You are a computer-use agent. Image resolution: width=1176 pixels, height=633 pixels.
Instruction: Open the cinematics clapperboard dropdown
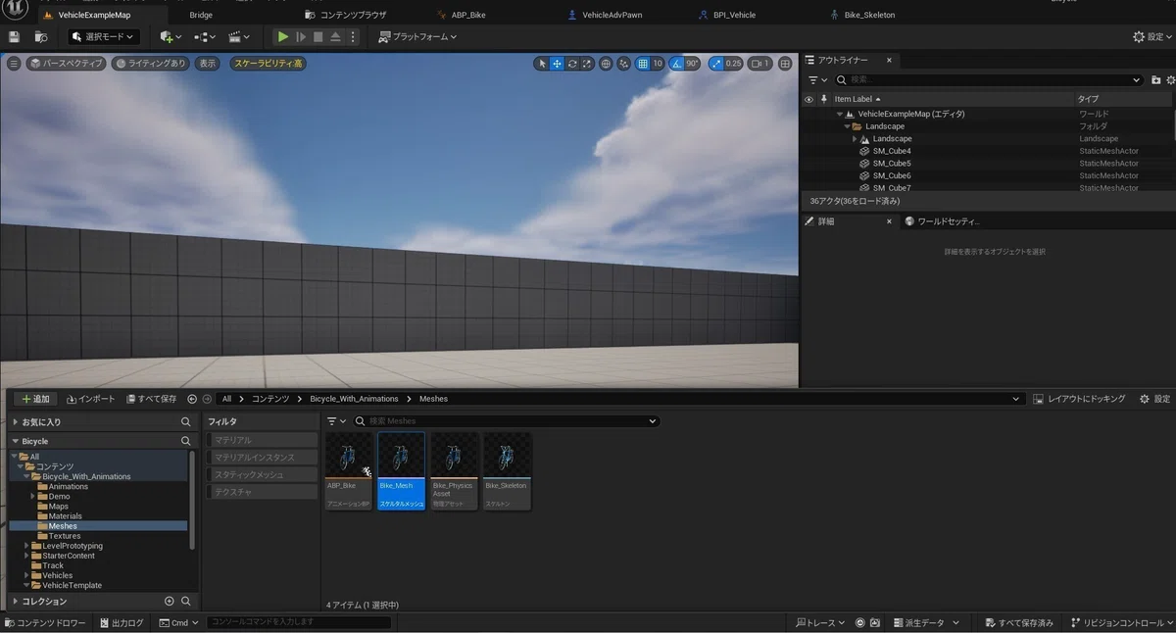click(238, 37)
